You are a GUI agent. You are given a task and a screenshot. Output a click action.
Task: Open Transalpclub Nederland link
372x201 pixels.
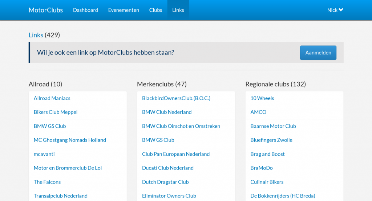[61, 196]
